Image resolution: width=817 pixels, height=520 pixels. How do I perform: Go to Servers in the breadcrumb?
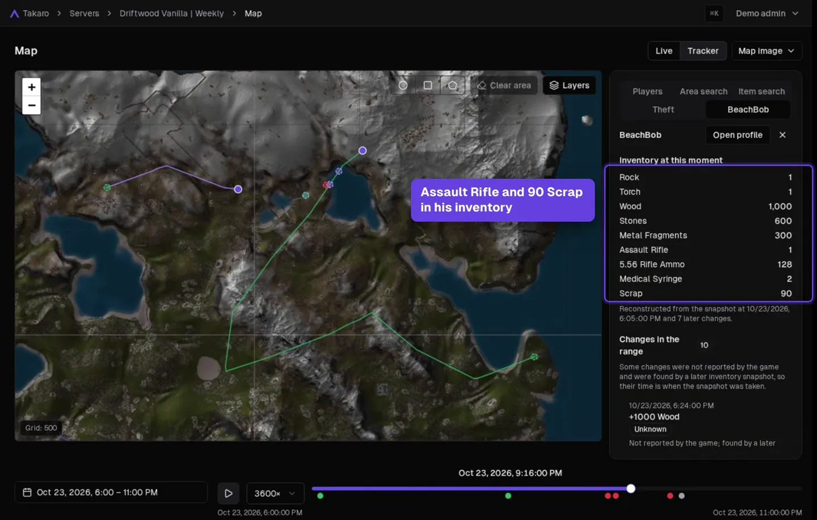[x=84, y=14]
